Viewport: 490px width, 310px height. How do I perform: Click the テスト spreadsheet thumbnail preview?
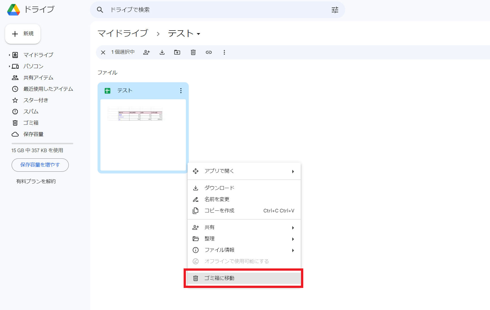click(x=143, y=135)
